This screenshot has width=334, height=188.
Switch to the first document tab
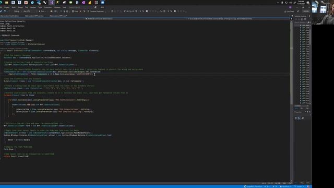click(9, 16)
